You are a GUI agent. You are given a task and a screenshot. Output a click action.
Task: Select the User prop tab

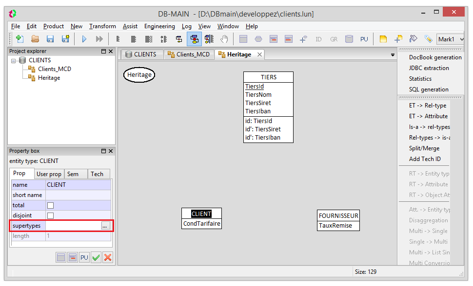[x=49, y=174]
